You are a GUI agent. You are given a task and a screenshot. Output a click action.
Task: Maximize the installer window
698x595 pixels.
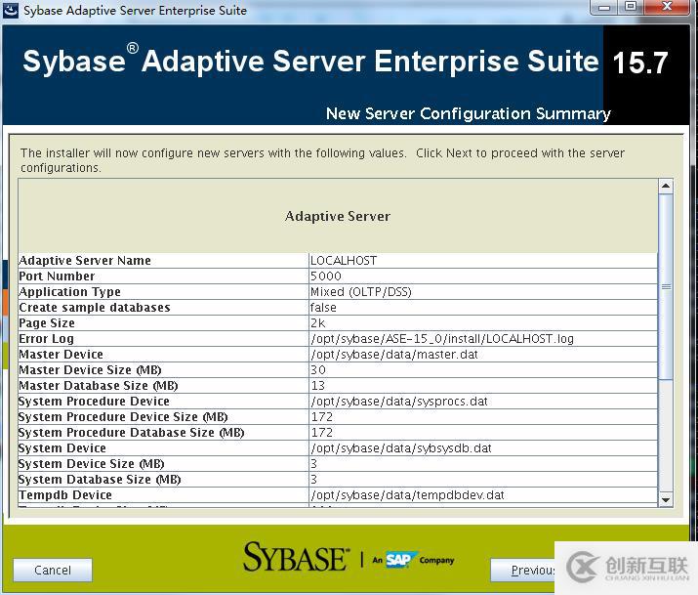tap(631, 7)
